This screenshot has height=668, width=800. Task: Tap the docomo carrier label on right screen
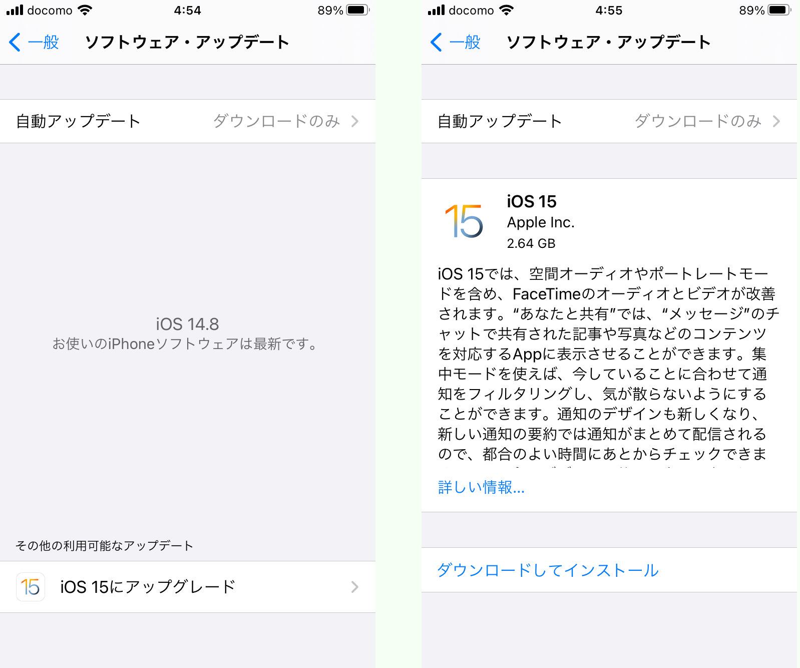(472, 10)
